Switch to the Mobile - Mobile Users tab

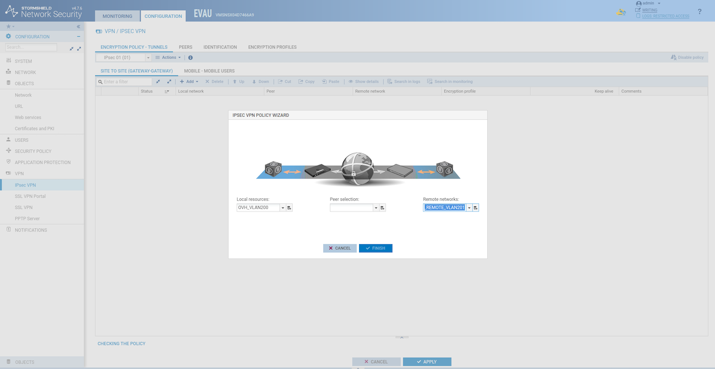click(209, 71)
